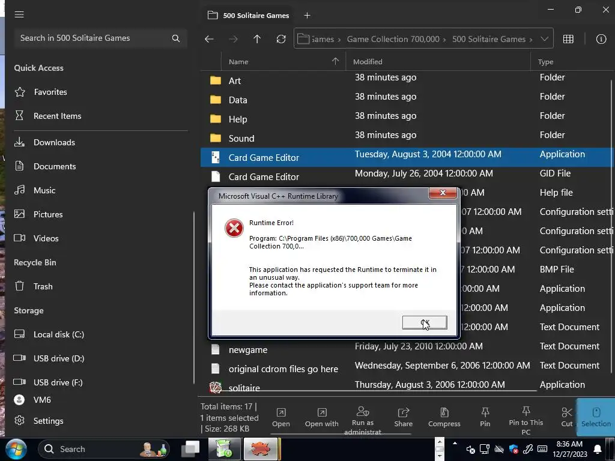Open Music in the sidebar
The width and height of the screenshot is (615, 461).
(x=44, y=190)
